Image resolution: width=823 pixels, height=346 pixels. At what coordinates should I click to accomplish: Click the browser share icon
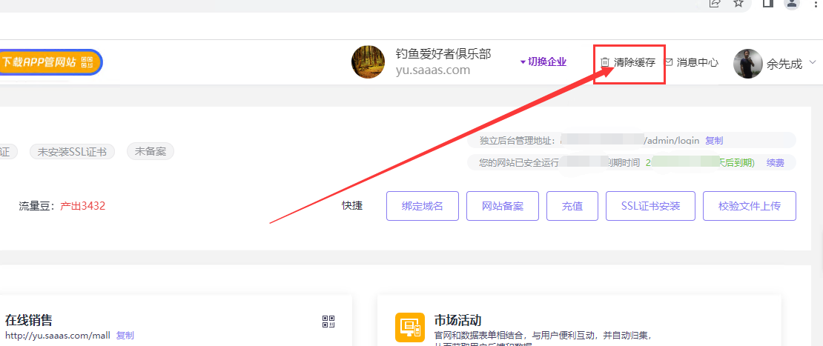(x=714, y=4)
